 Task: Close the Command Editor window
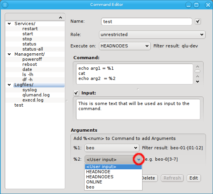[208, 5]
